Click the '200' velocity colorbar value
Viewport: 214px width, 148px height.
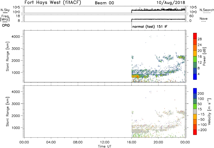[201, 94]
